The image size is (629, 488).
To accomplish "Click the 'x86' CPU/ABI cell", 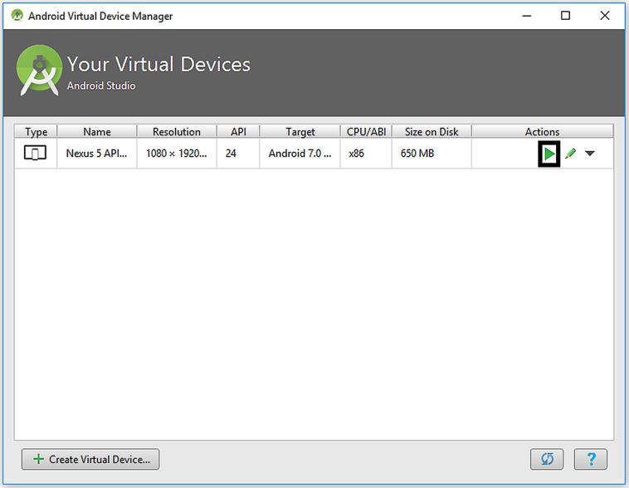I will (x=366, y=154).
